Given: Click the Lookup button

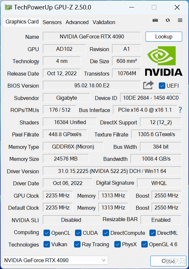Looking at the screenshot, I should click(164, 37).
